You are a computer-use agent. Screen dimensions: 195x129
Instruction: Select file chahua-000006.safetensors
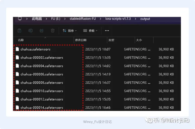click(42, 74)
